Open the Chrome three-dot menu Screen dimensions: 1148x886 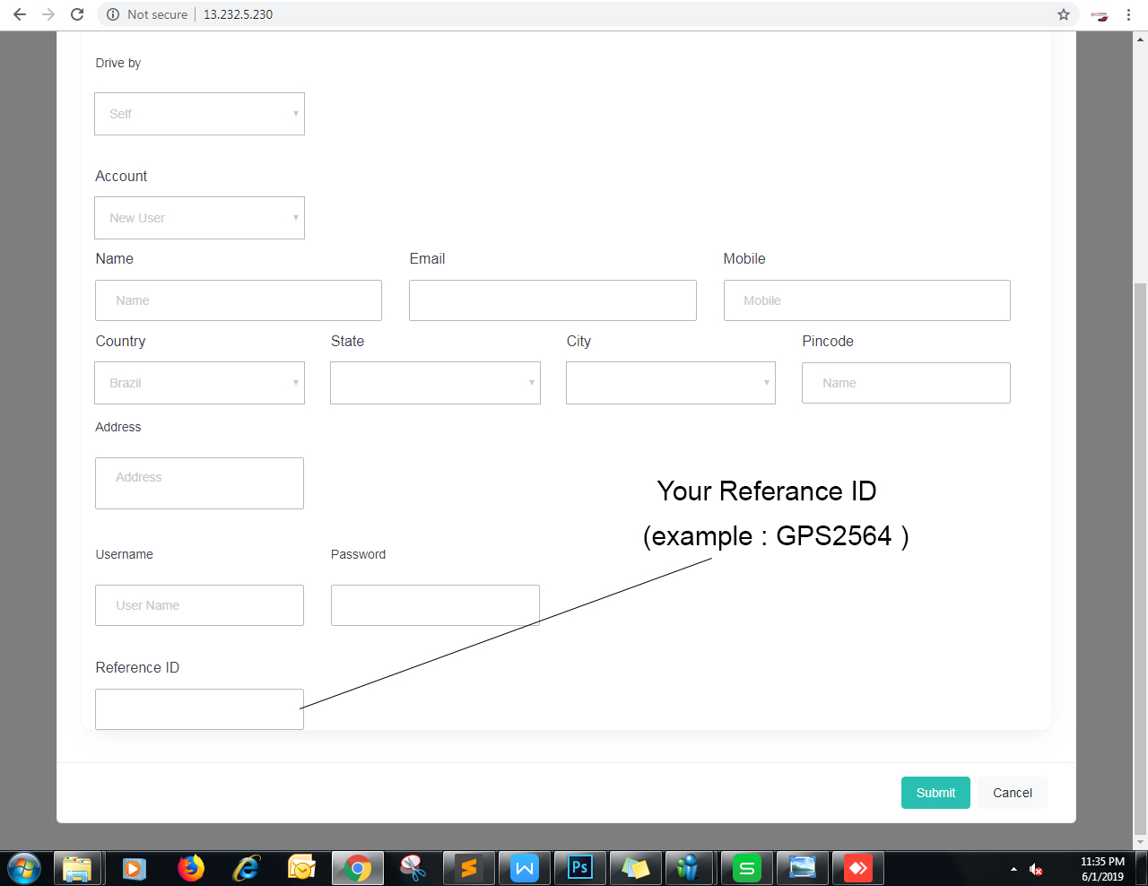[x=1128, y=14]
